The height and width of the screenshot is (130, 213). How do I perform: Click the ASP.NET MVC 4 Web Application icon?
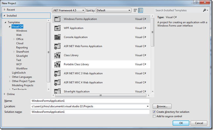58,82
